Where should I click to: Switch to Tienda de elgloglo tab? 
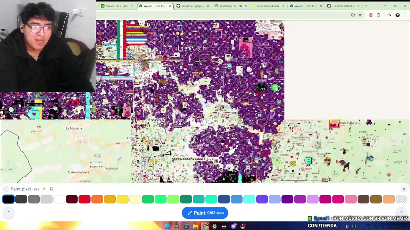[x=192, y=6]
